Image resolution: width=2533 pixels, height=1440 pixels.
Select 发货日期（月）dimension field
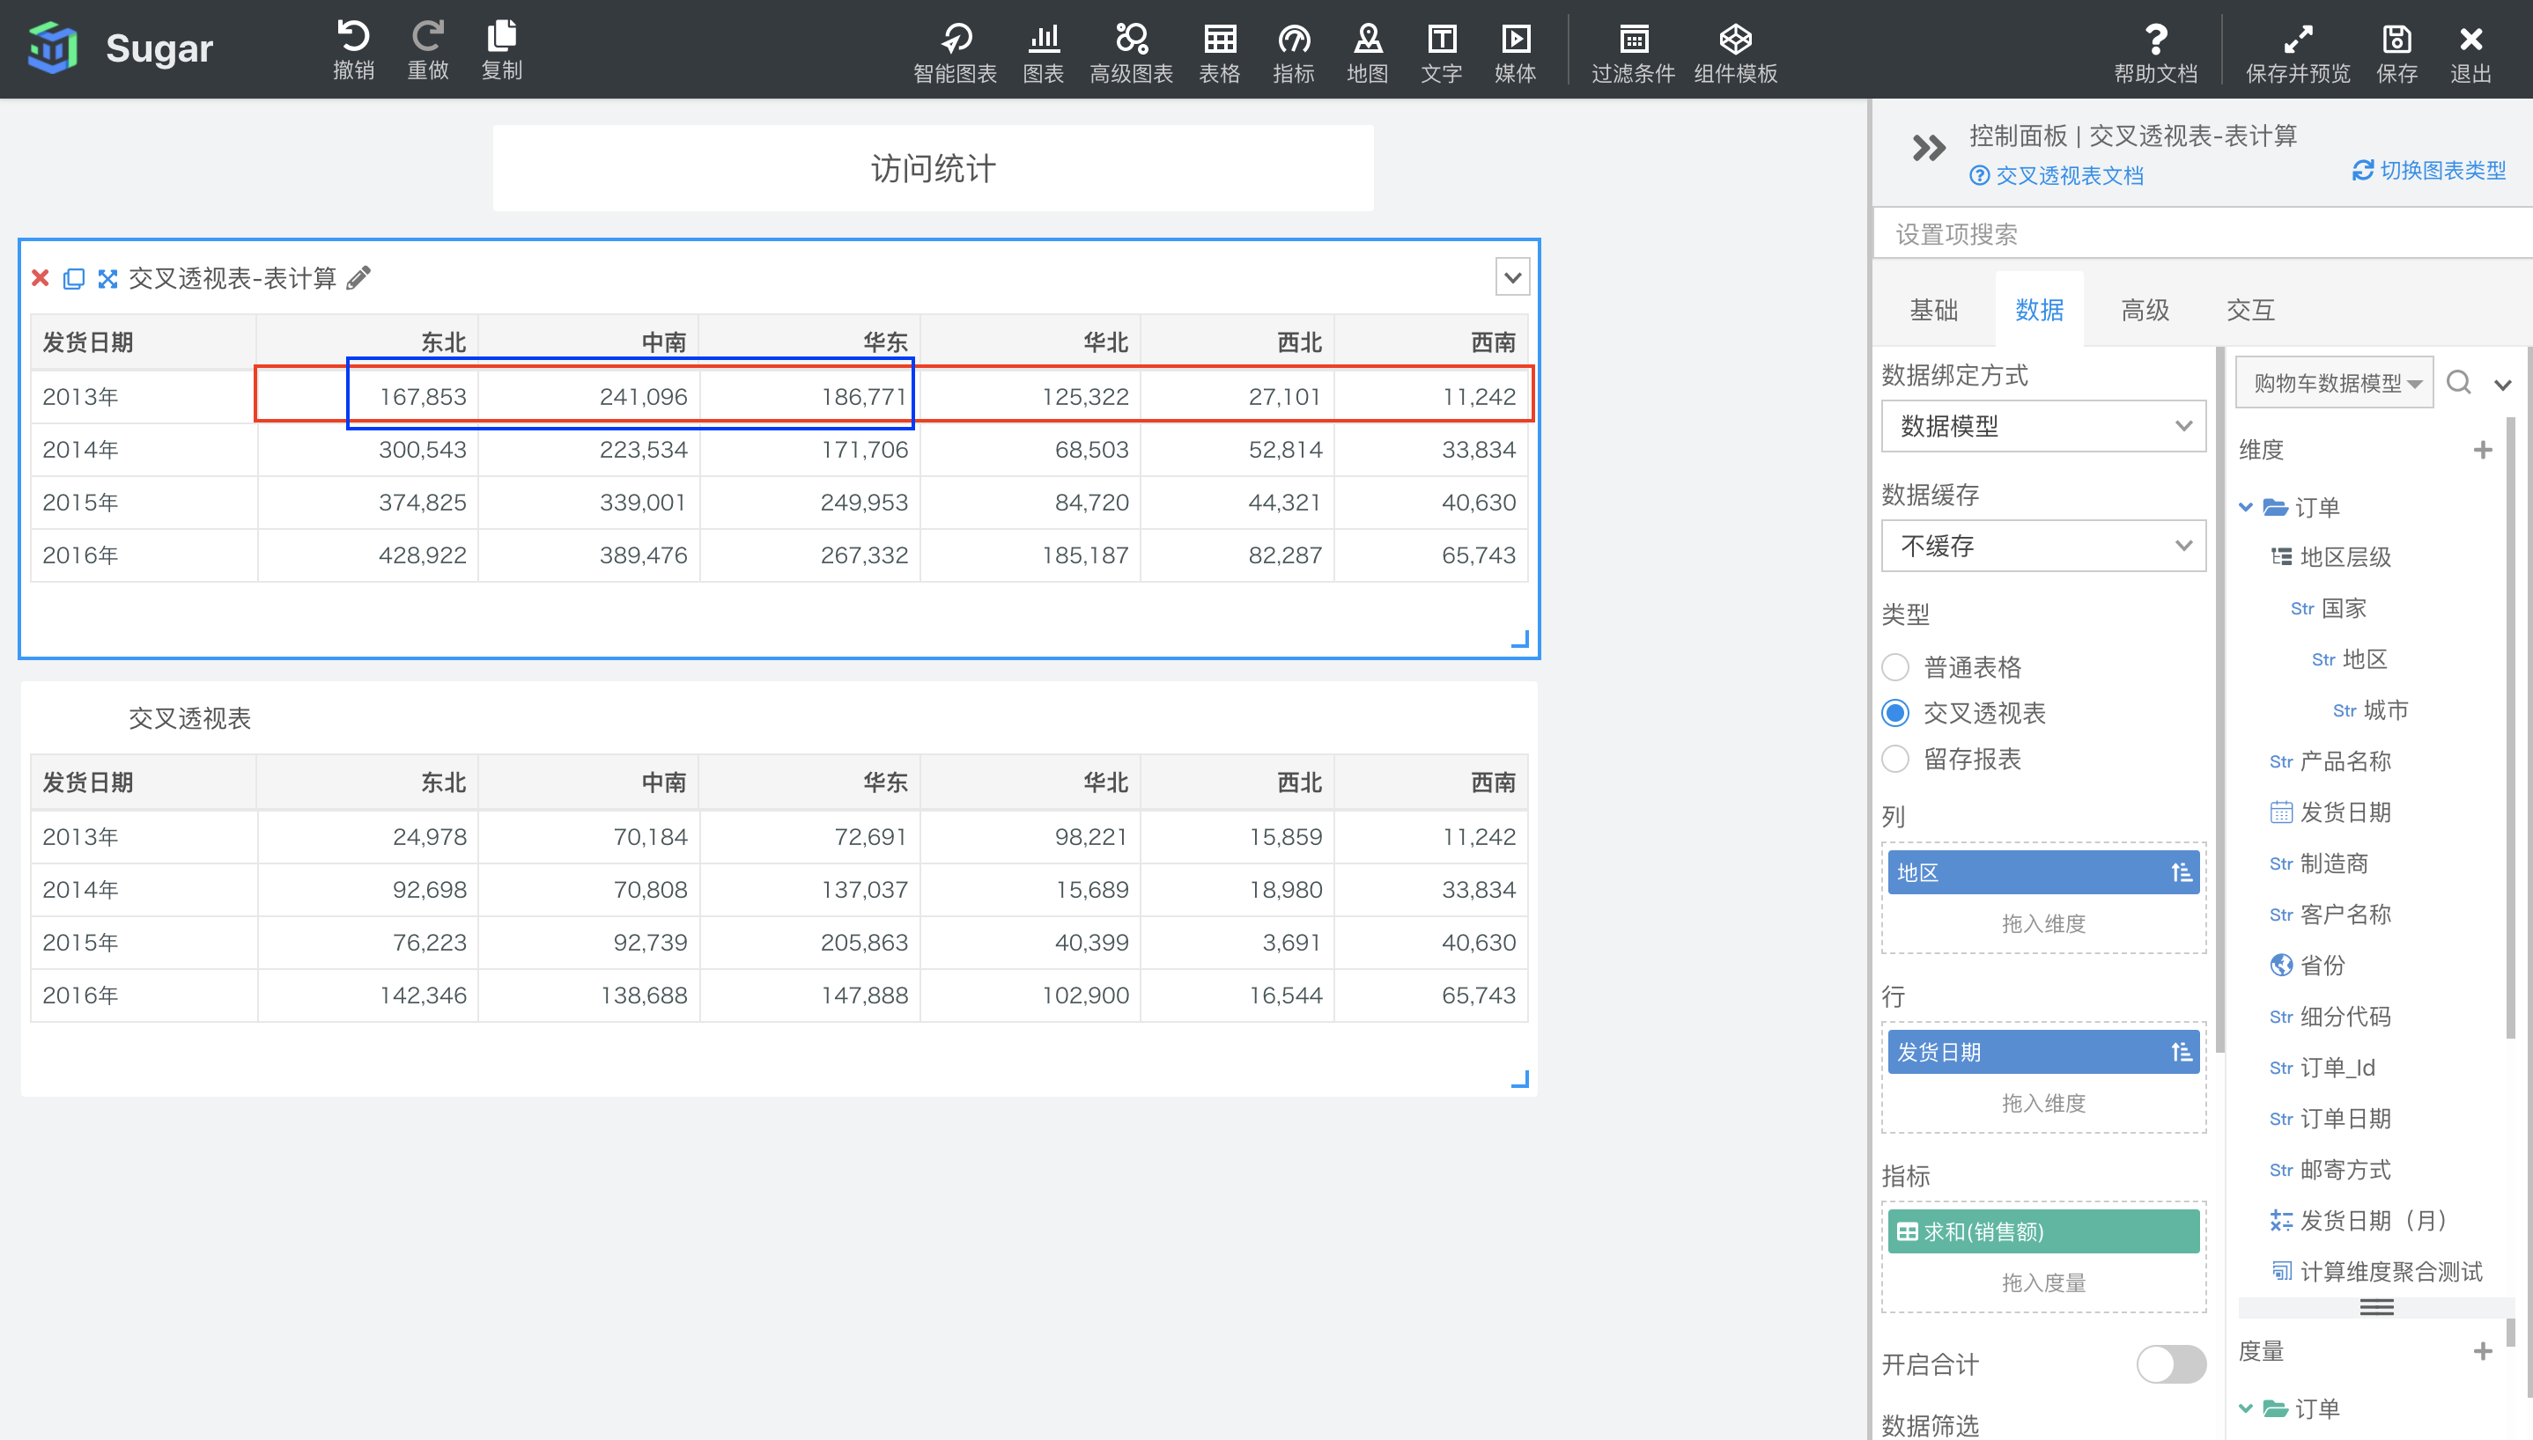[2358, 1221]
